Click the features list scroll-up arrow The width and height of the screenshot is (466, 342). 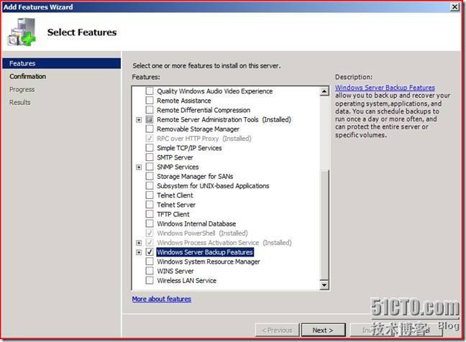point(324,91)
